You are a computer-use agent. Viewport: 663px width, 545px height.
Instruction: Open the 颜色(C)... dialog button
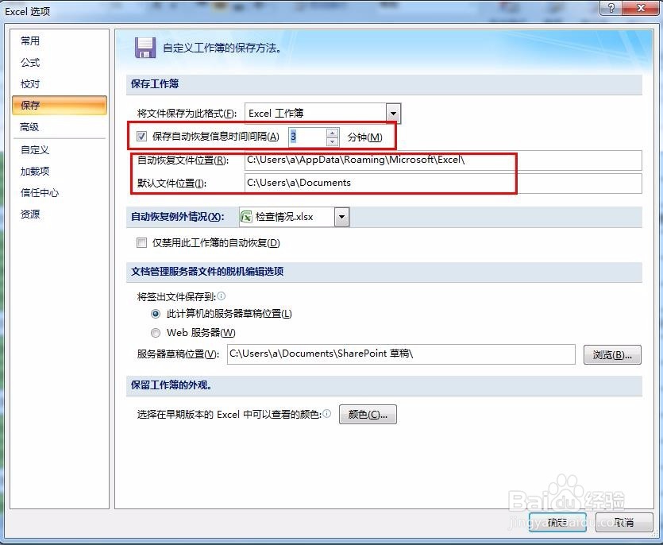pyautogui.click(x=368, y=414)
